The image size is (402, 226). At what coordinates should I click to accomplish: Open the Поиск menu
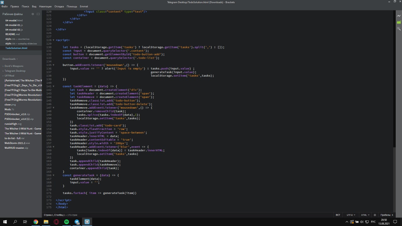point(25,6)
